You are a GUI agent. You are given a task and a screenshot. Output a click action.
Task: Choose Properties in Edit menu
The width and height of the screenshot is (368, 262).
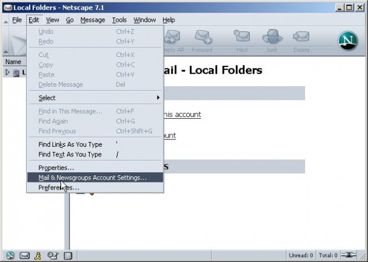point(95,168)
